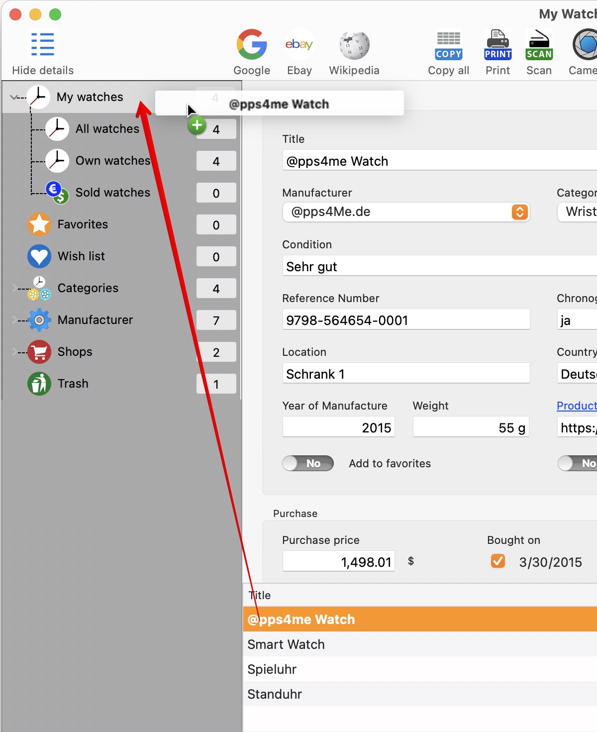
Task: Click the Trash count badge 1
Action: pyautogui.click(x=216, y=384)
